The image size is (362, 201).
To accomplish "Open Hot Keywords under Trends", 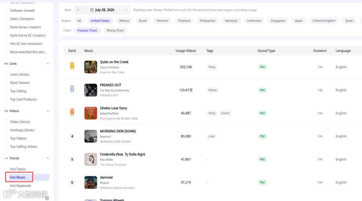I will [x=21, y=186].
